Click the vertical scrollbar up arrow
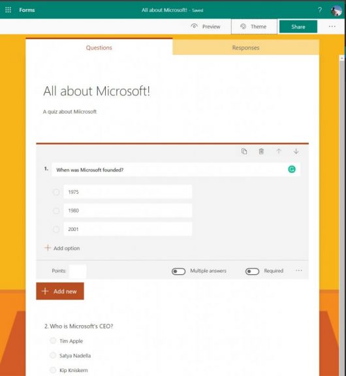This screenshot has height=376, width=346. pyautogui.click(x=342, y=58)
